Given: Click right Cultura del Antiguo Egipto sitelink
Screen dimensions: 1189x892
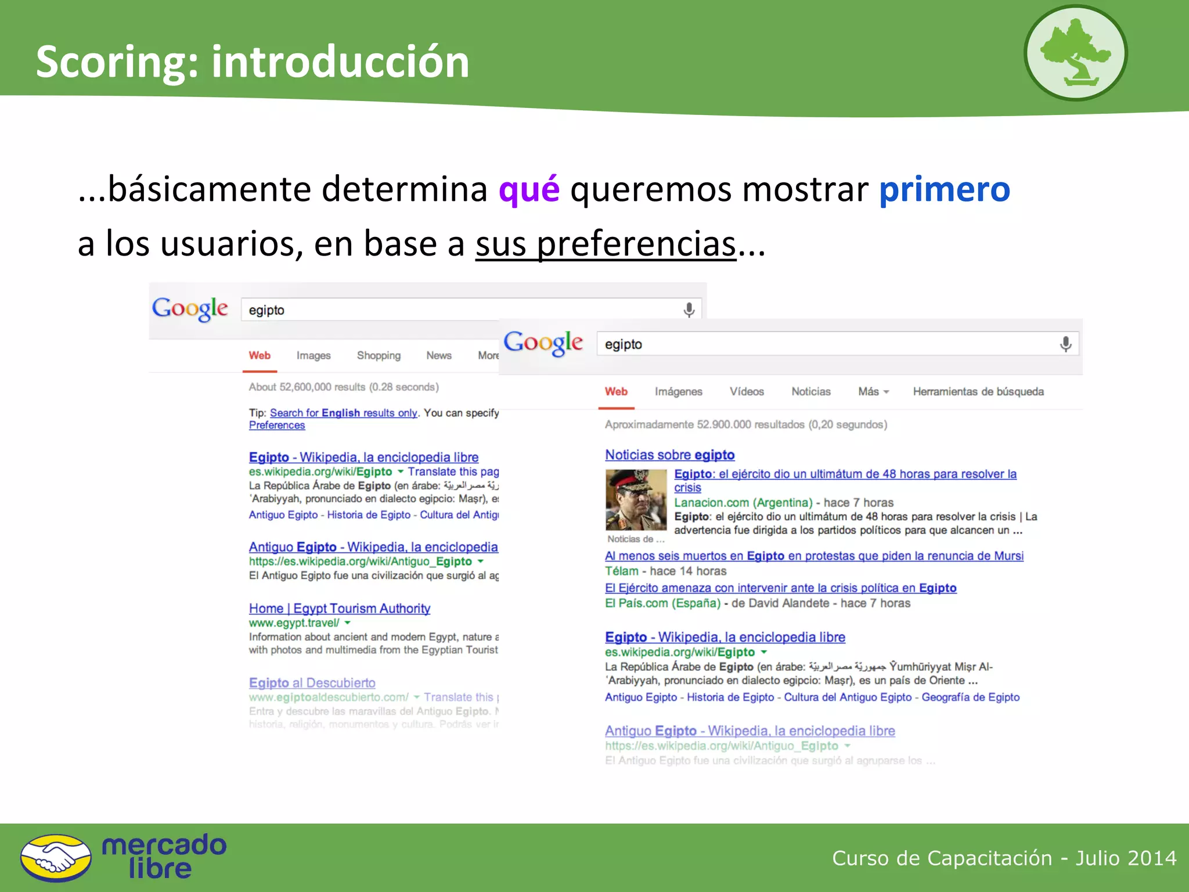Looking at the screenshot, I should point(848,697).
